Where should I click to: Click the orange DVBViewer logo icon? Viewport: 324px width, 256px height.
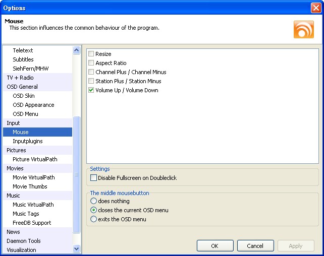303,29
